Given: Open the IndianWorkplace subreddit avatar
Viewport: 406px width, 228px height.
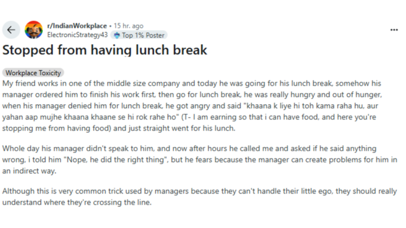Looking at the screenshot, I should 33,30.
